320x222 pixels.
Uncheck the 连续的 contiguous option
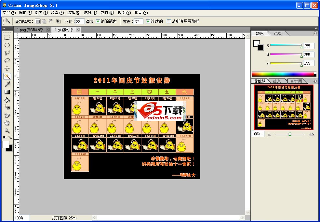147,21
